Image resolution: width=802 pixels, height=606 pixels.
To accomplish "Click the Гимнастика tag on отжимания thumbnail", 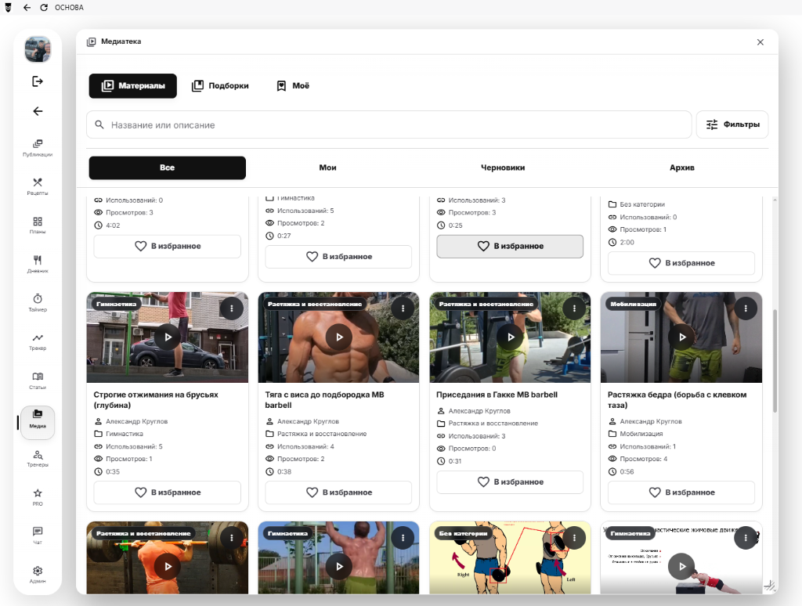I will (116, 304).
